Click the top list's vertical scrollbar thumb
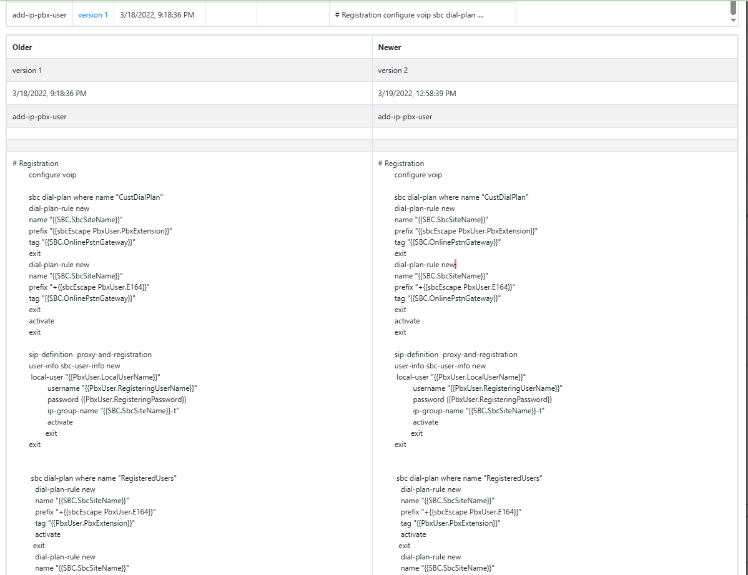Image resolution: width=748 pixels, height=575 pixels. (733, 8)
